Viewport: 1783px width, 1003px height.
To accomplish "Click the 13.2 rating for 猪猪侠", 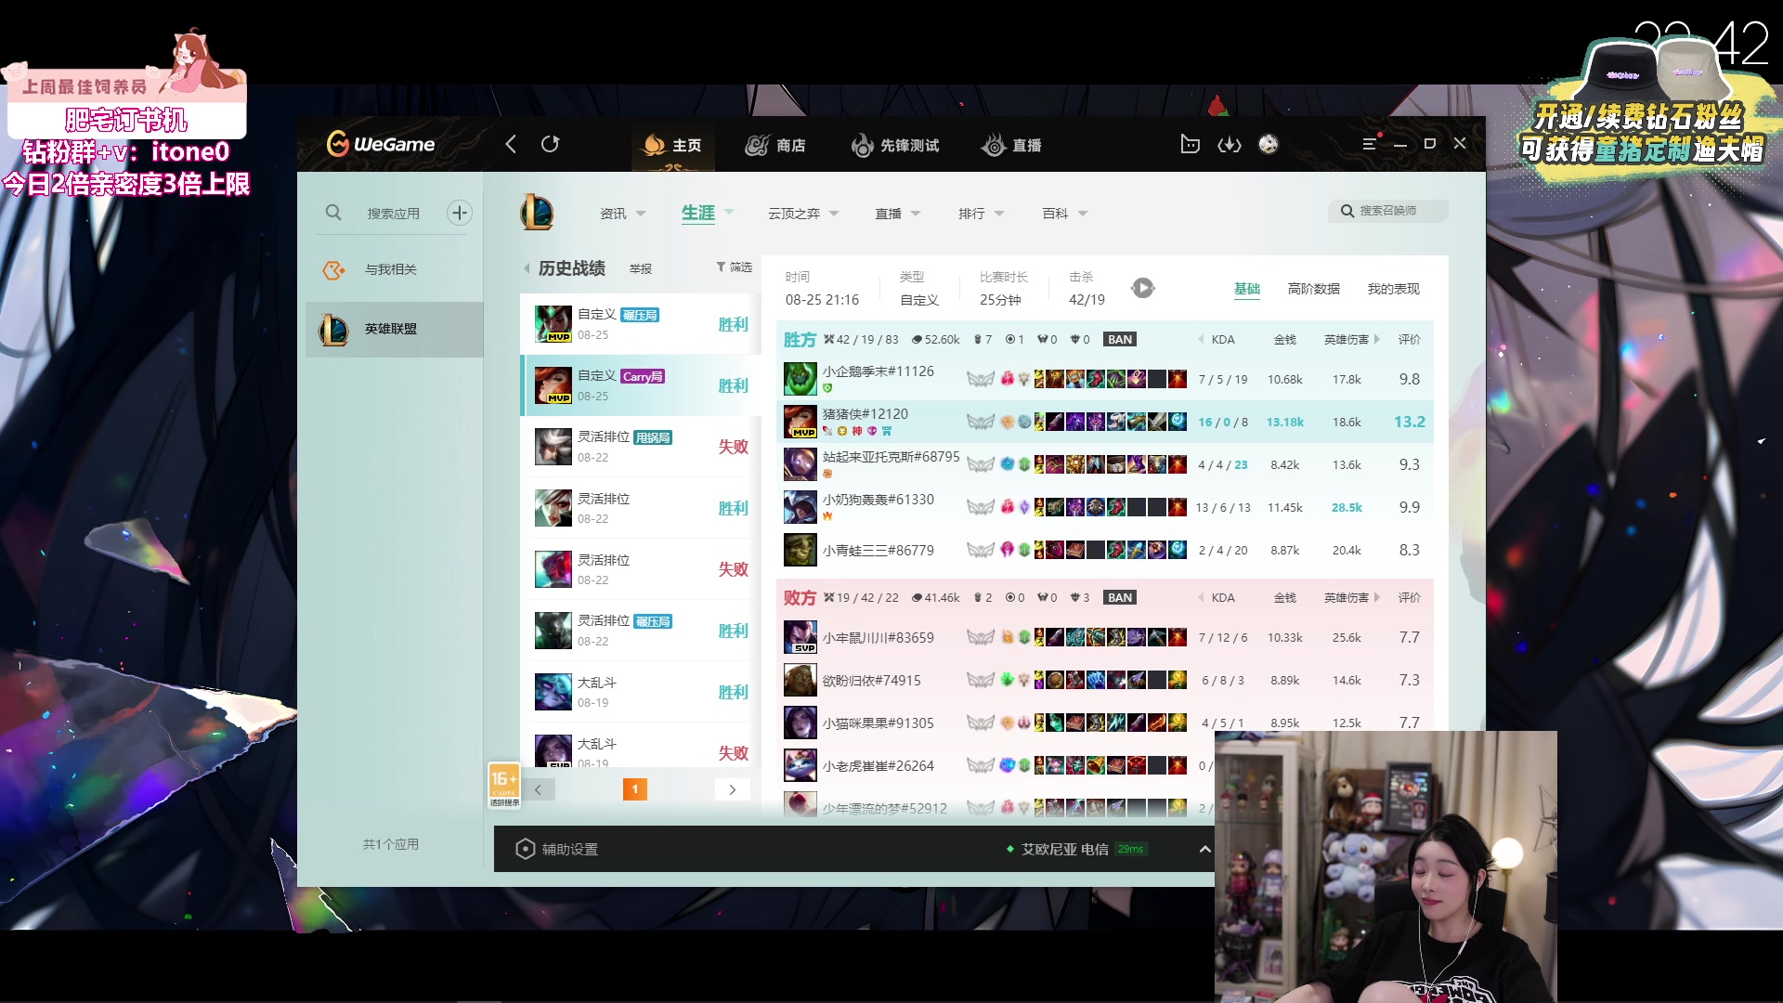I will [x=1409, y=422].
